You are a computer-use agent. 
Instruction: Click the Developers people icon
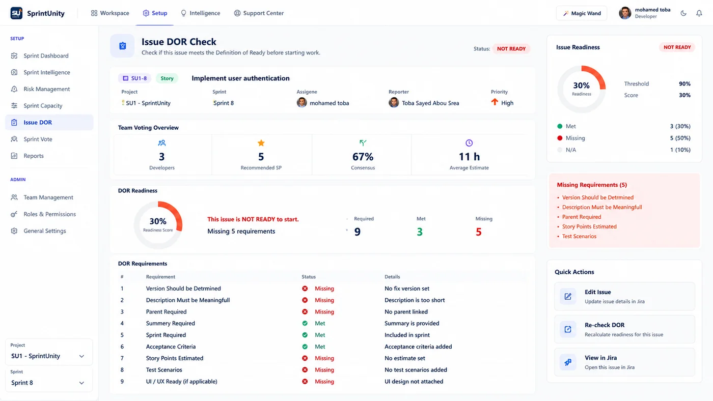click(x=162, y=143)
